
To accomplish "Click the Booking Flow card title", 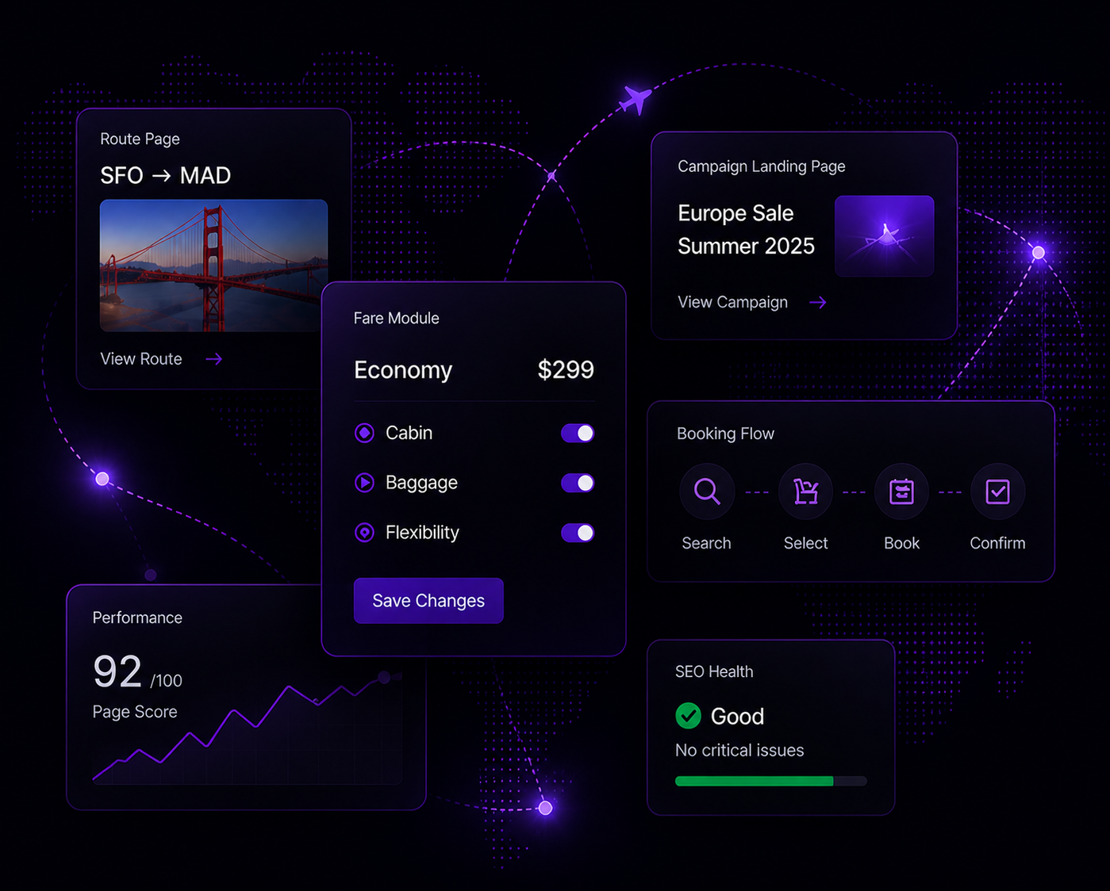I will [x=725, y=434].
